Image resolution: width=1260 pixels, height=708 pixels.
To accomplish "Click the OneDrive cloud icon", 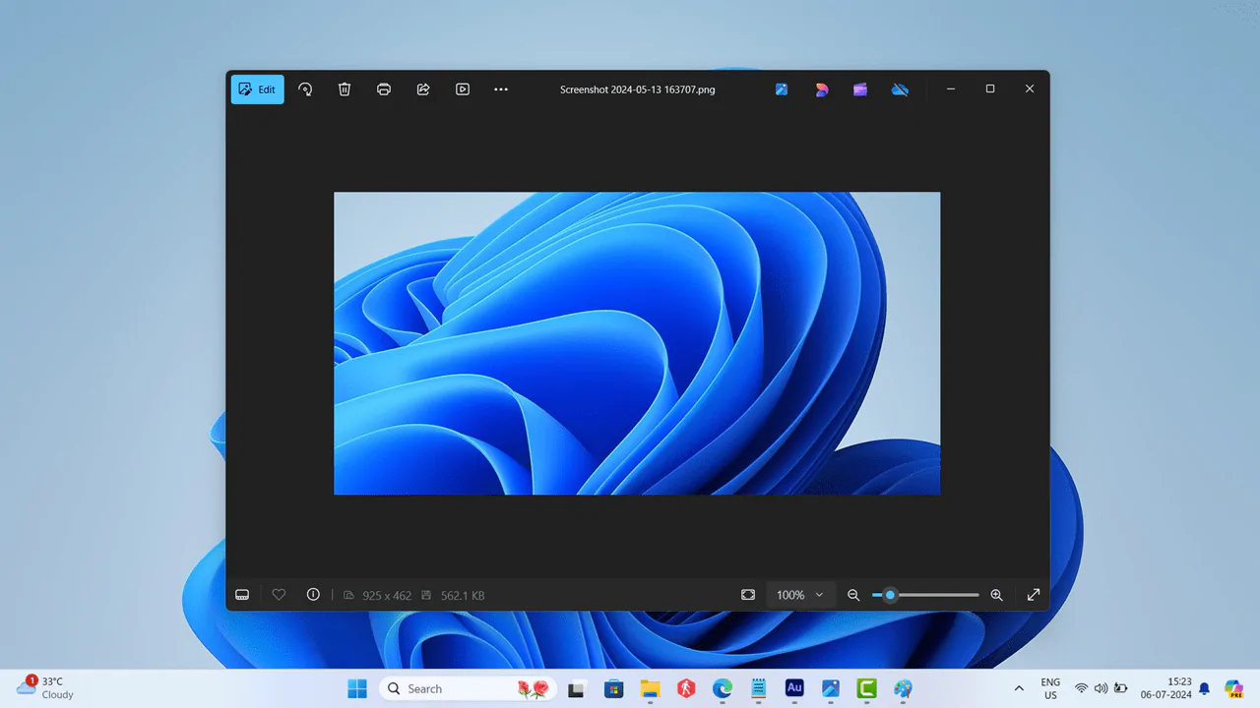I will point(900,89).
